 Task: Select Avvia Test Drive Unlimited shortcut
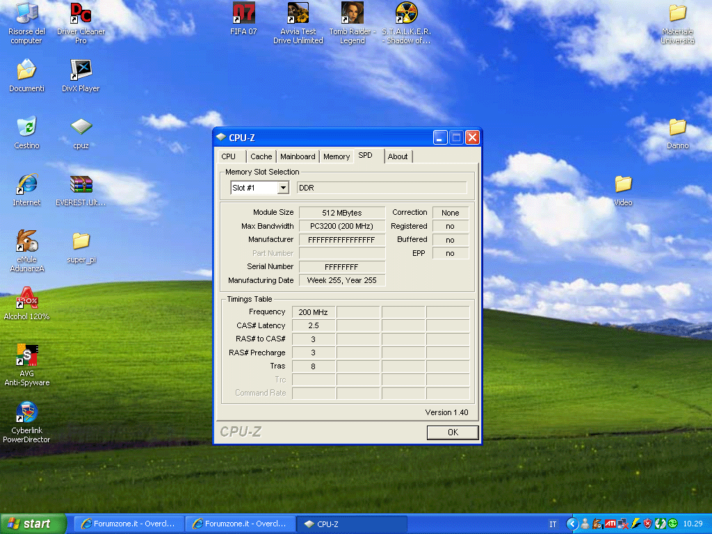tap(298, 23)
